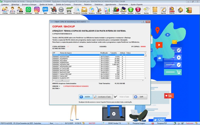
Task: Select the ACESSO.DBF file row
Action: (98, 57)
